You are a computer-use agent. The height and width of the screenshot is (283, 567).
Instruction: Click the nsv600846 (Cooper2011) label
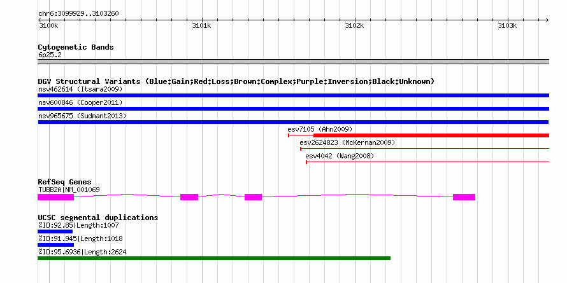tap(80, 102)
